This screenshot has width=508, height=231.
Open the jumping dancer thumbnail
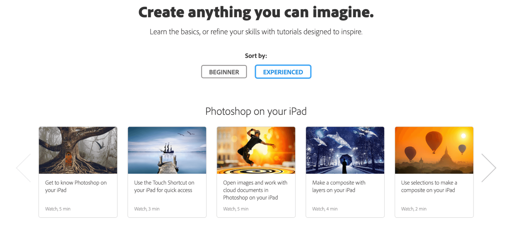pos(256,150)
